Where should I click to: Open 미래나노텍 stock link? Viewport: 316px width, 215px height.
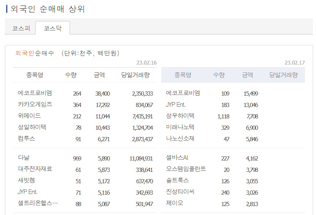[x=180, y=127]
